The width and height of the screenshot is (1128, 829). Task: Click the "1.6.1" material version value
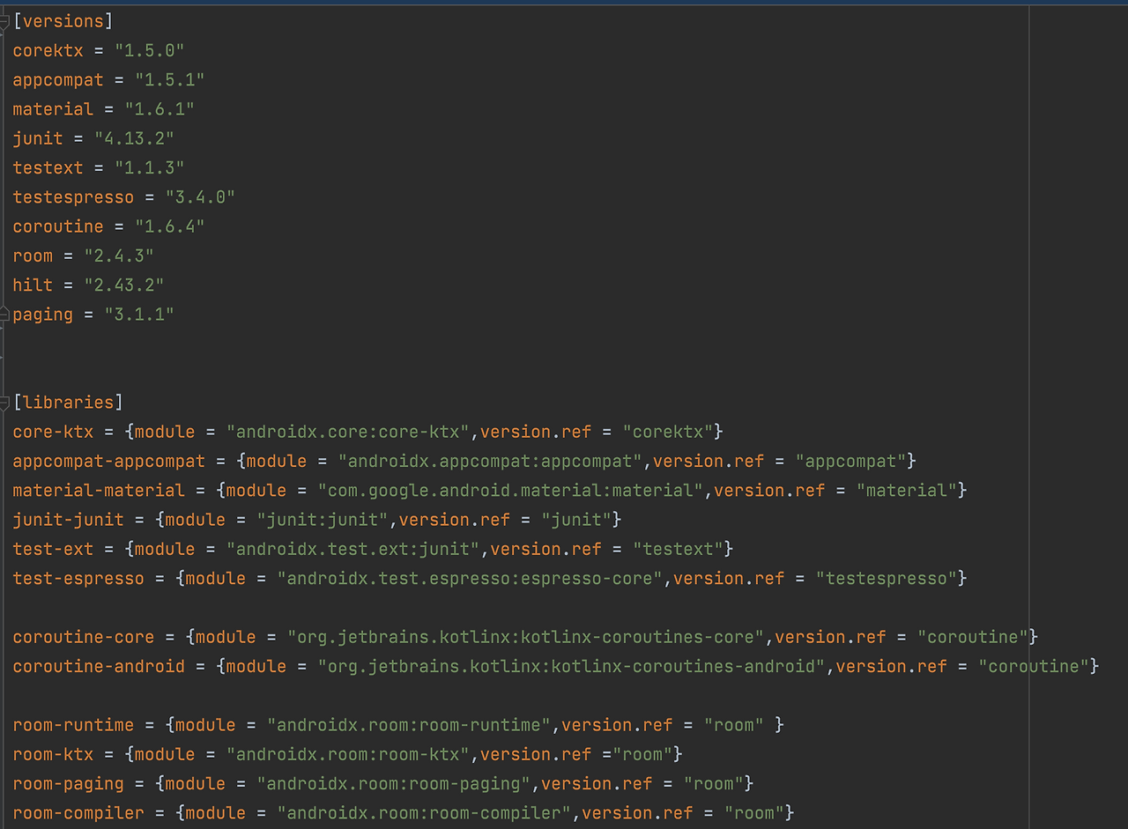point(159,109)
